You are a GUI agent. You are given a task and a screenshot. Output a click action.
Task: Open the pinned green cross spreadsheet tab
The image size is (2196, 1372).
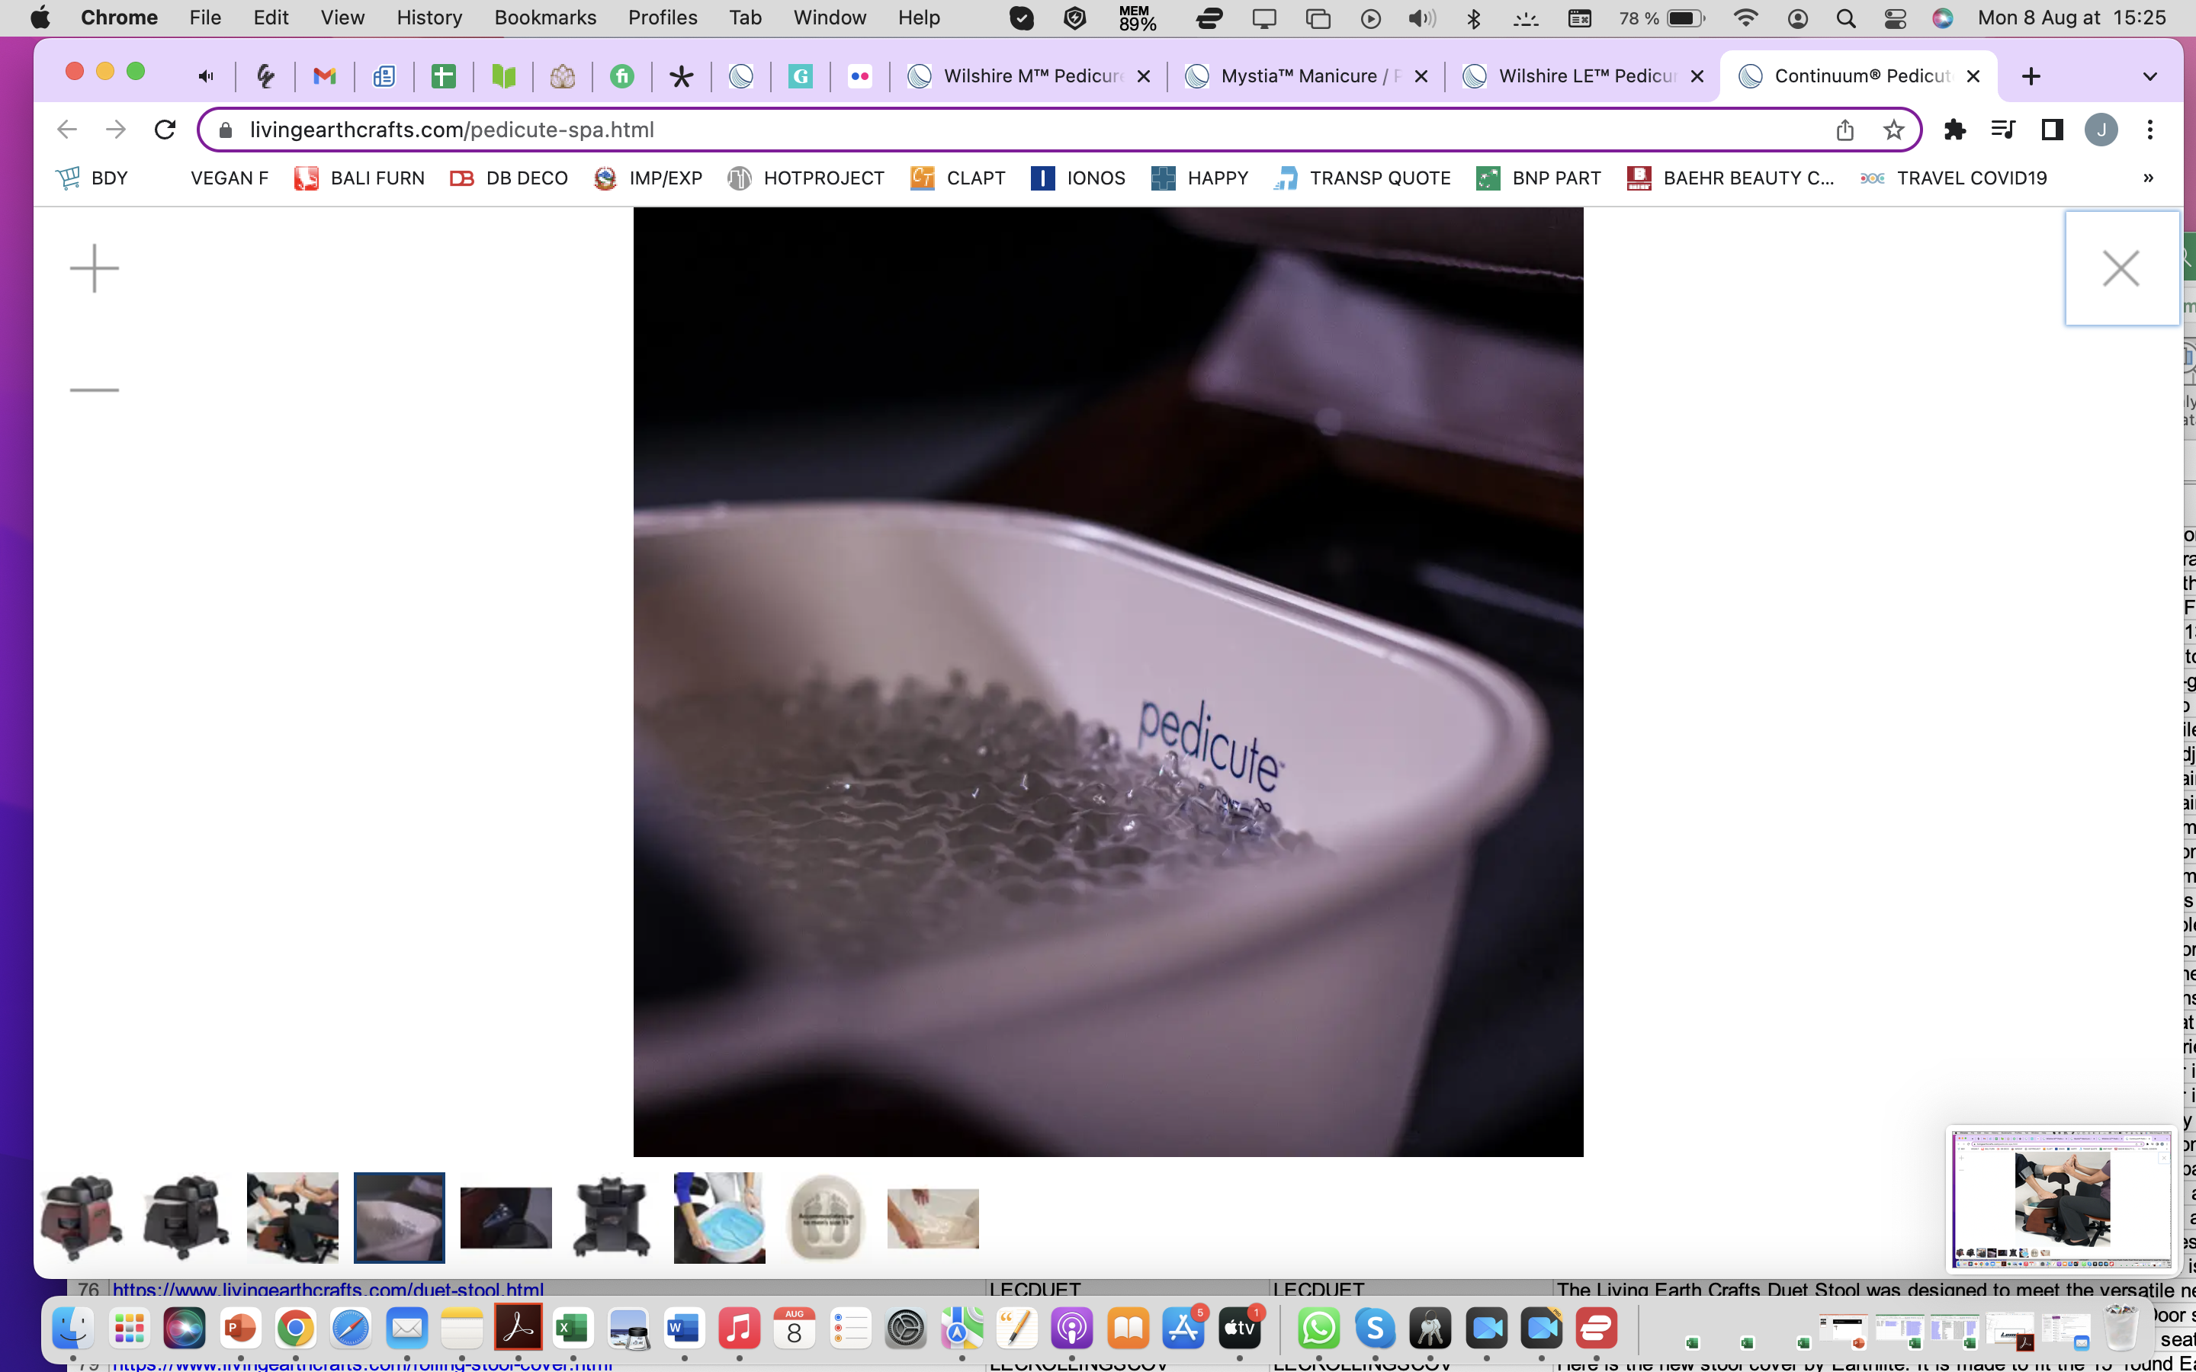coord(443,76)
